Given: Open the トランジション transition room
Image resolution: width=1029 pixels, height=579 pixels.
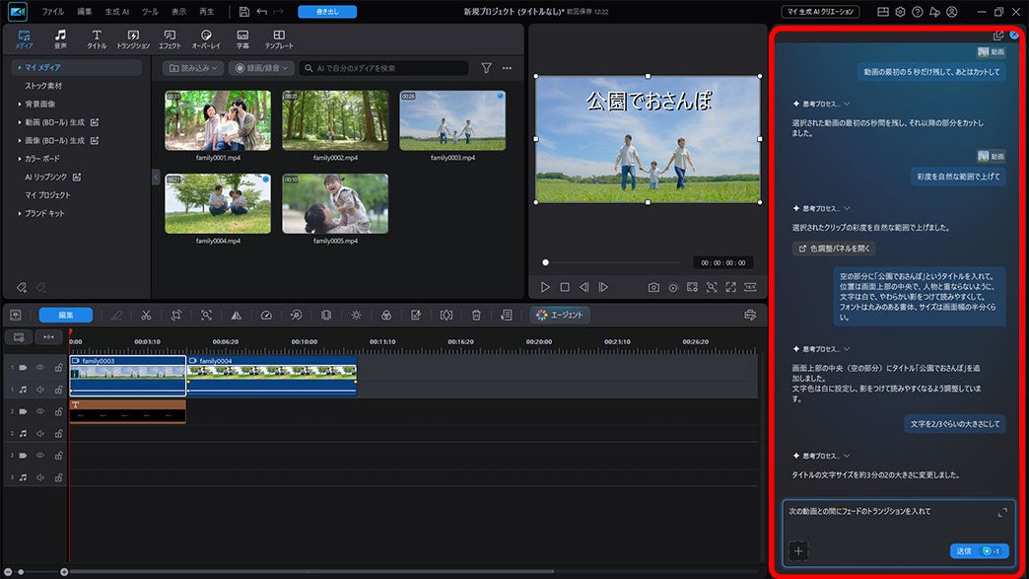Looking at the screenshot, I should (133, 38).
